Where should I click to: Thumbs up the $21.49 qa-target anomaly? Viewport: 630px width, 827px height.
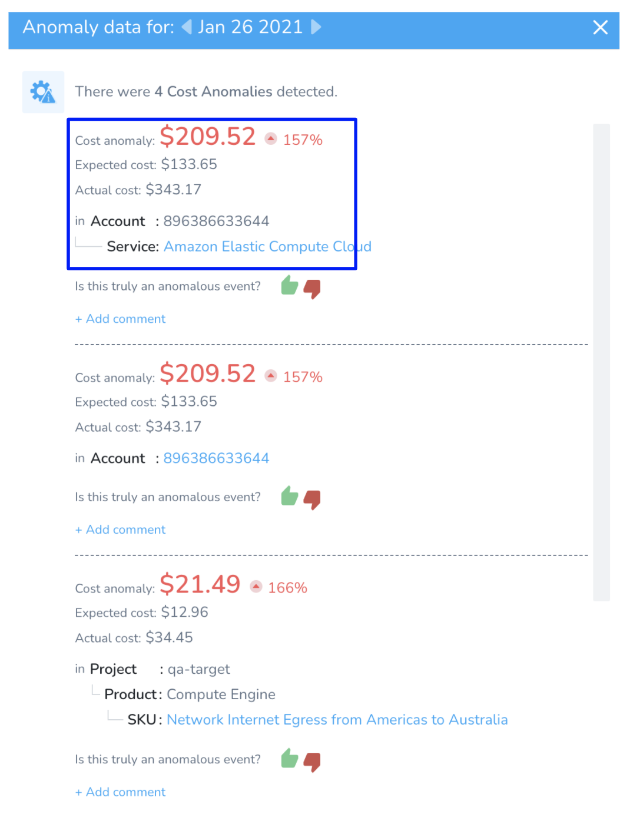pos(289,759)
